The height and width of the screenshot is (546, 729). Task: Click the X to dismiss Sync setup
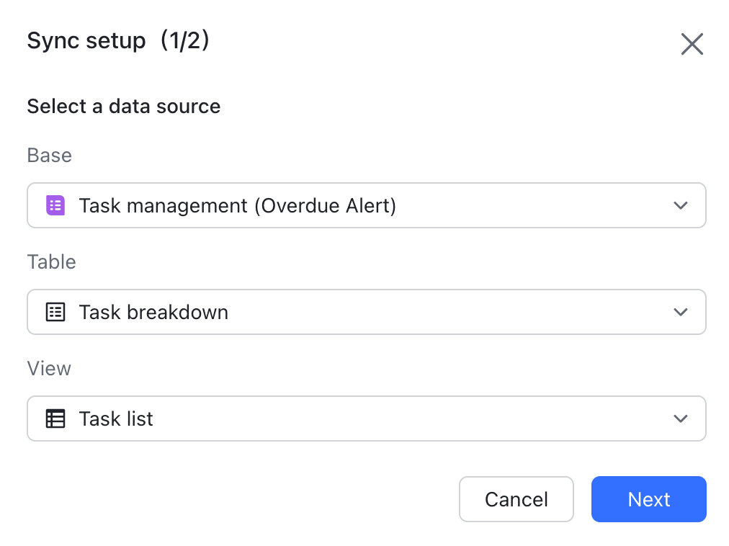coord(692,44)
